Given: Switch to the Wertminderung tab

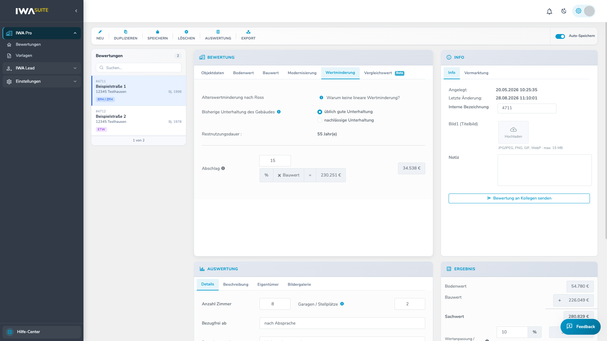Looking at the screenshot, I should point(340,73).
